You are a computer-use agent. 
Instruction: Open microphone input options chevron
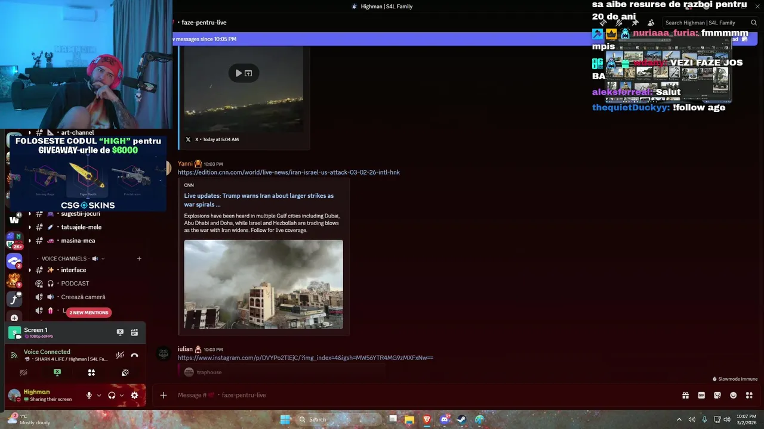99,395
